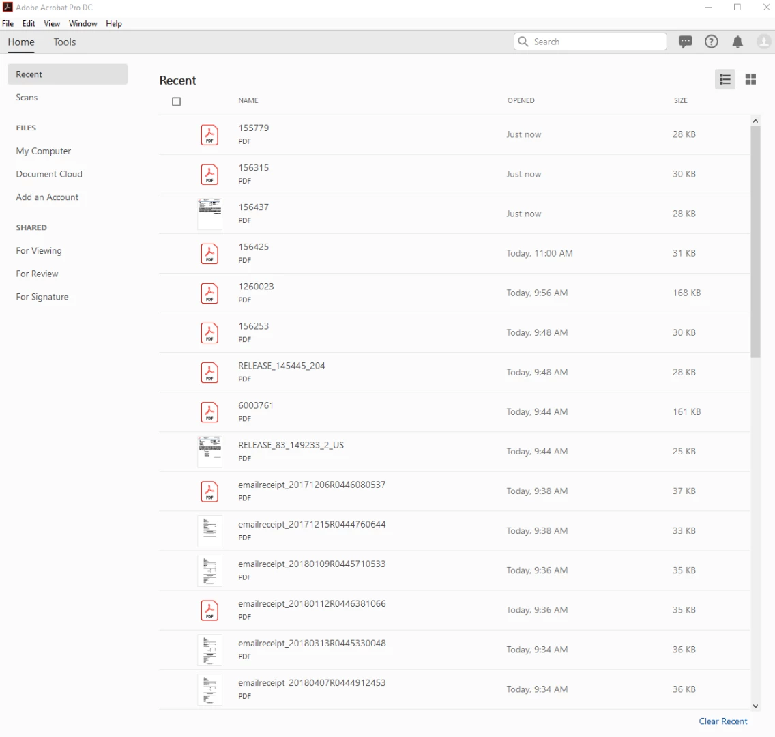The height and width of the screenshot is (737, 775).
Task: Click the Clear Recent link
Action: click(x=722, y=721)
